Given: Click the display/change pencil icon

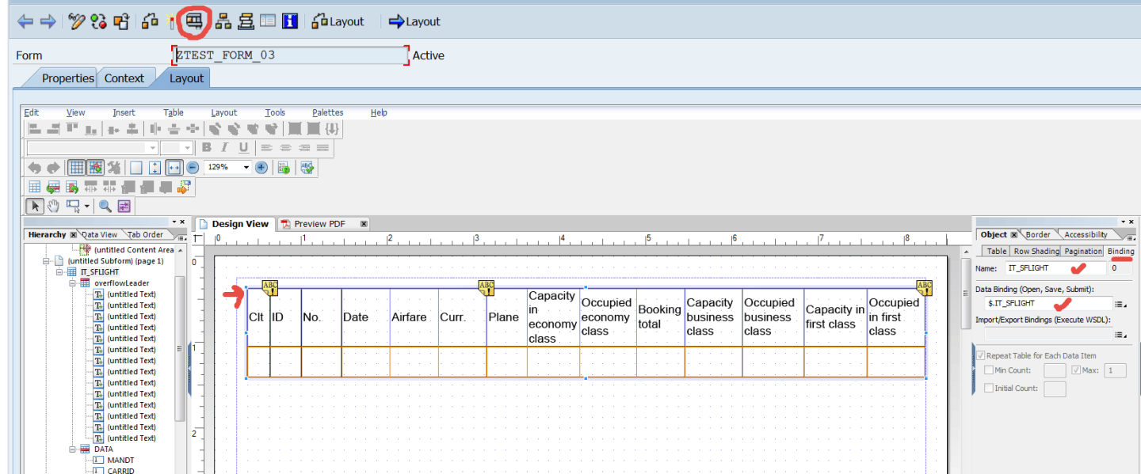Looking at the screenshot, I should point(77,21).
